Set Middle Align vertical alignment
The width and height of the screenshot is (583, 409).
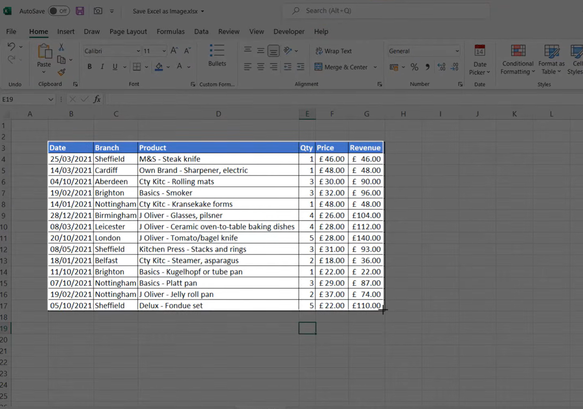(261, 50)
